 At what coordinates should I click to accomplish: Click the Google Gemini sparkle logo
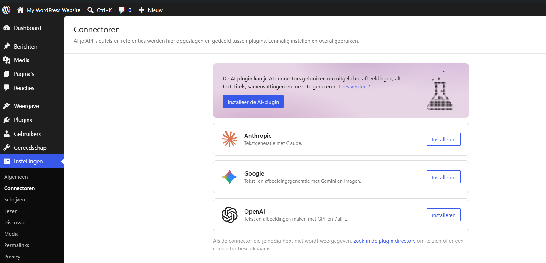(230, 177)
